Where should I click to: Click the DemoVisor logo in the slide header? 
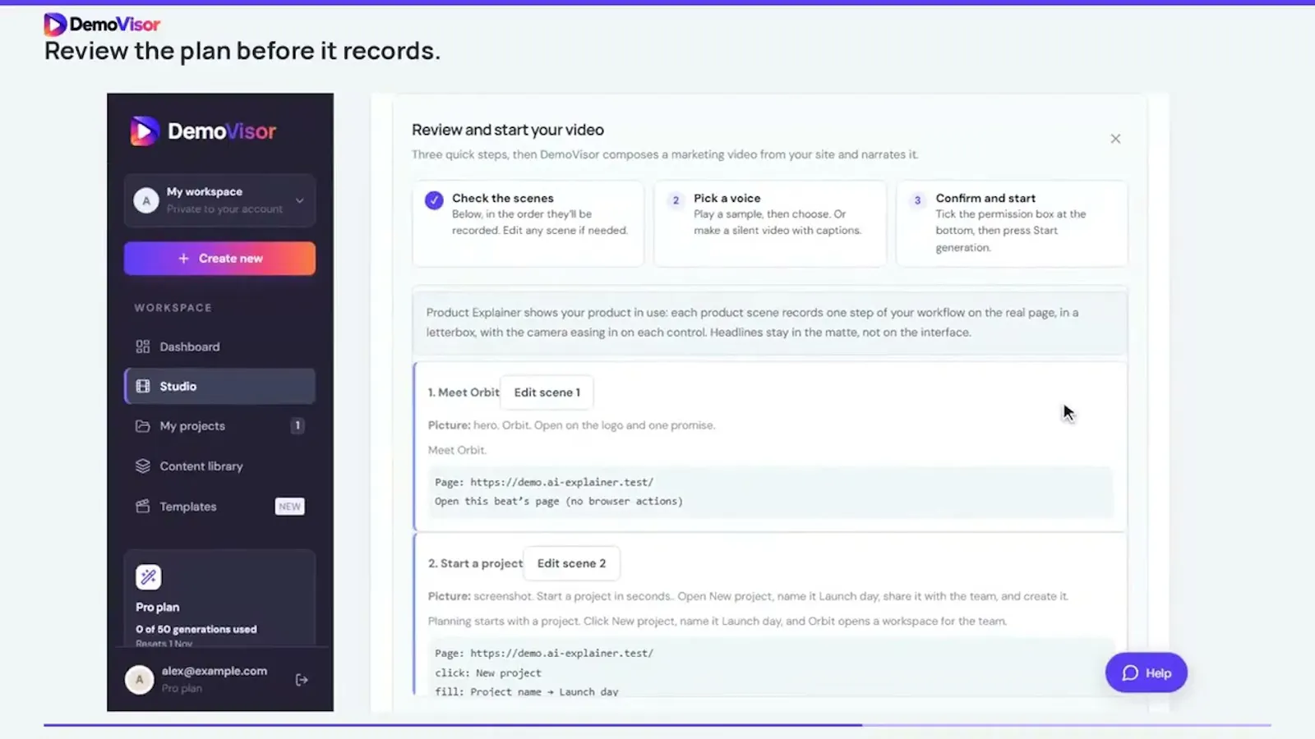[x=102, y=24]
